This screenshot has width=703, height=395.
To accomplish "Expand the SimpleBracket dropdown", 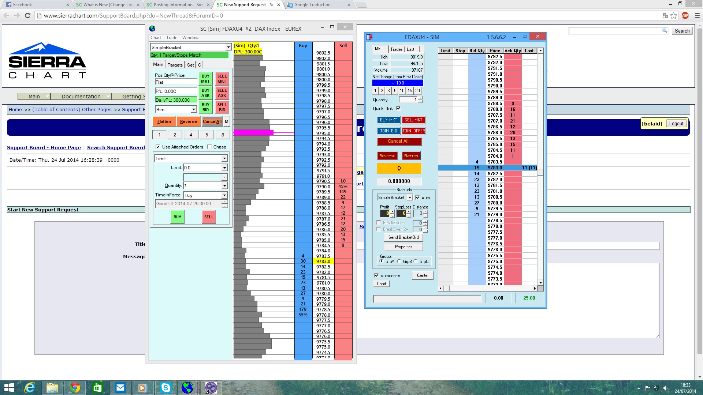I will (228, 48).
